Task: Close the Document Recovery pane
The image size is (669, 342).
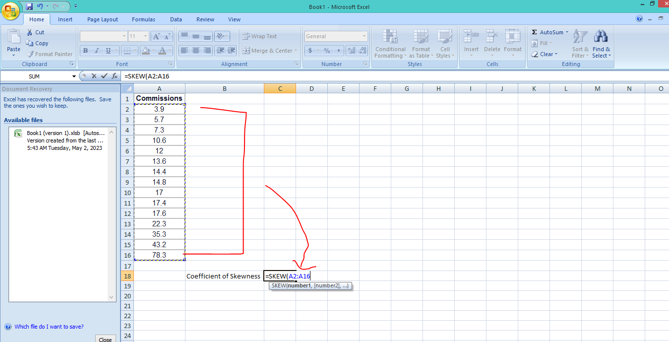Action: pyautogui.click(x=105, y=340)
